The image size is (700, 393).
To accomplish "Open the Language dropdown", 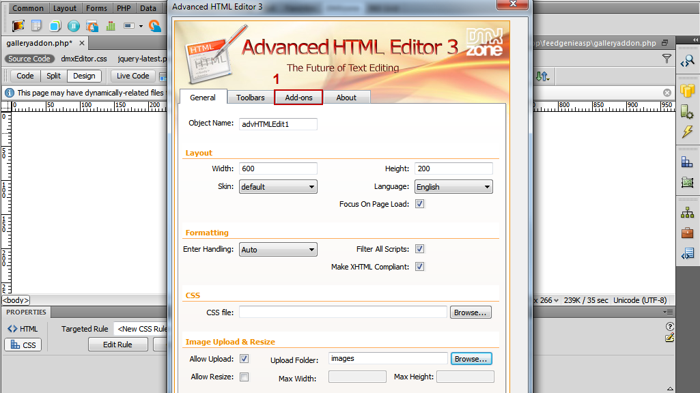I will pos(453,187).
